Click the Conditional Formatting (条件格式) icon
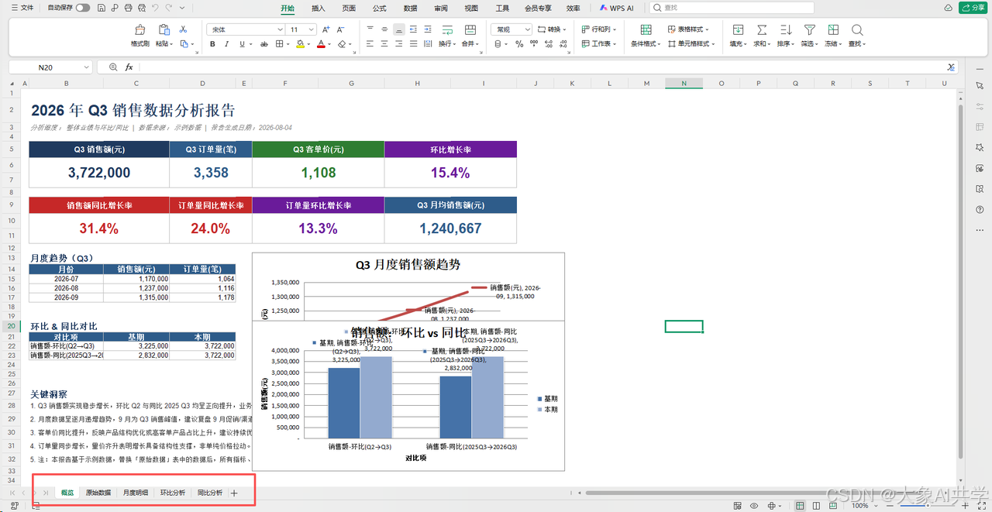The height and width of the screenshot is (512, 992). pos(646,29)
